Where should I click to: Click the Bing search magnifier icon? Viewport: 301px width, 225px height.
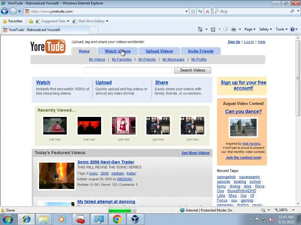292,11
